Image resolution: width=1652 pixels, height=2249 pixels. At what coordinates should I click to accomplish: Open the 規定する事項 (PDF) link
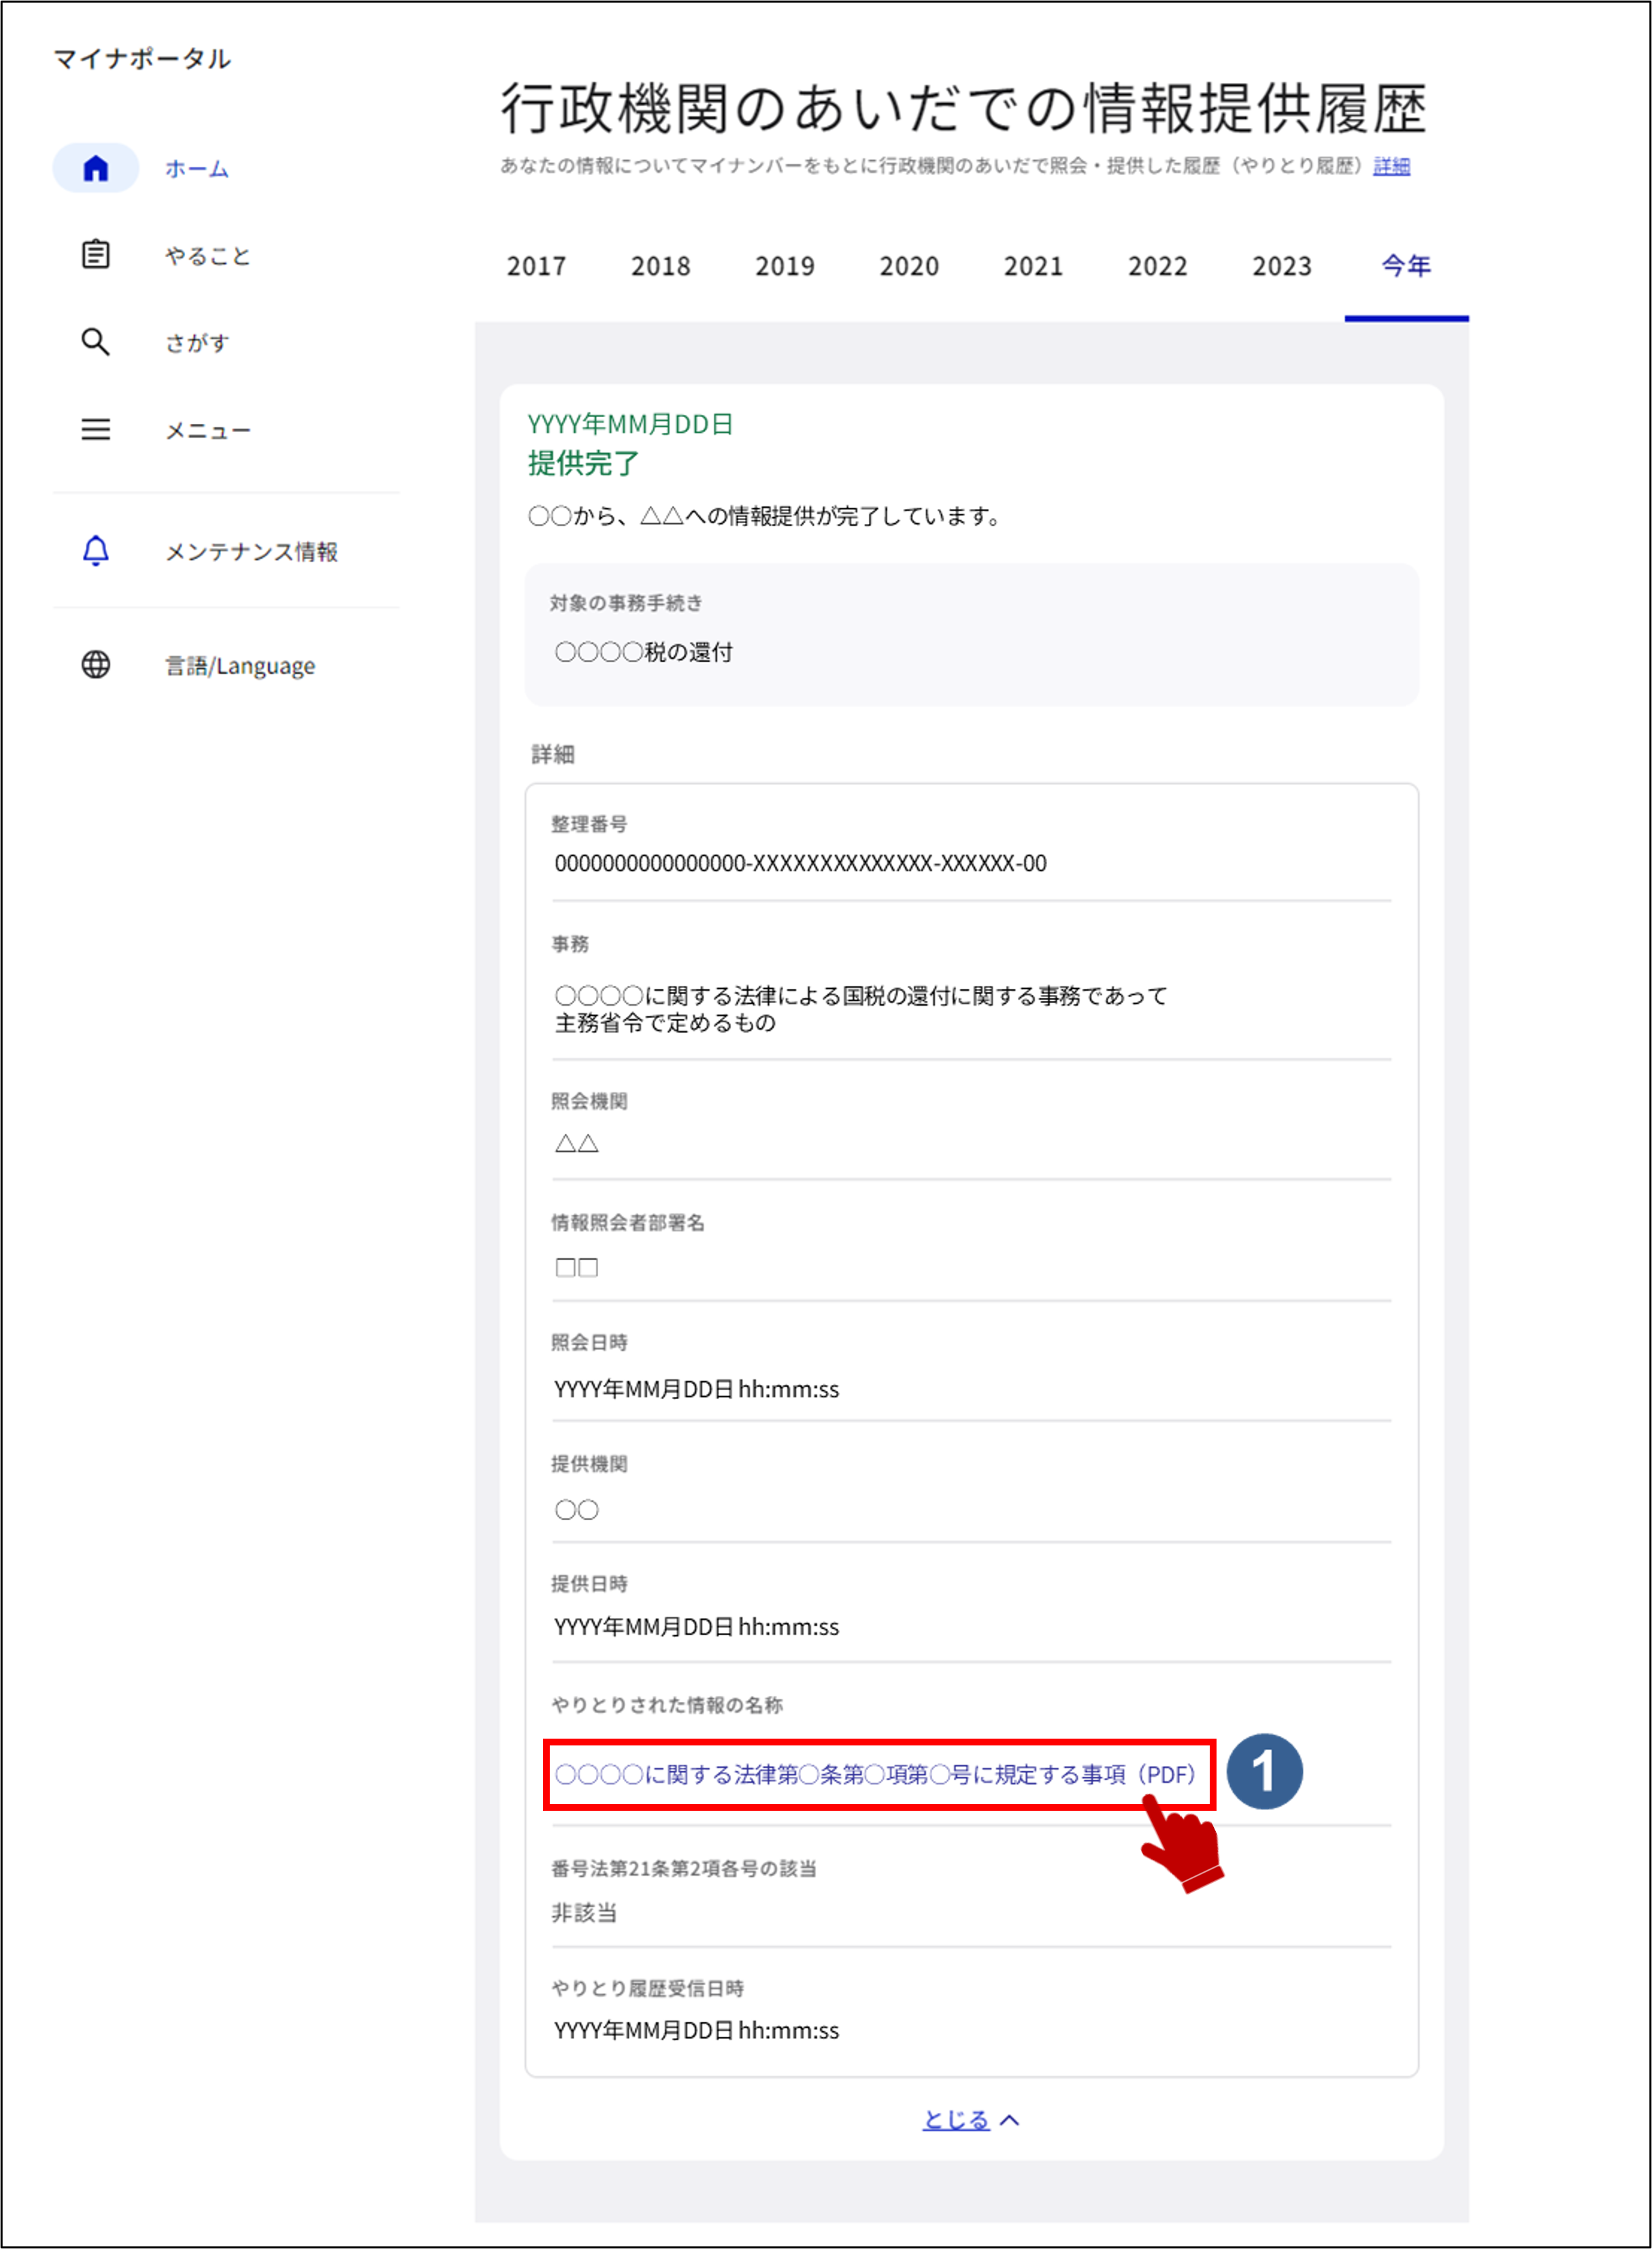pos(875,1775)
